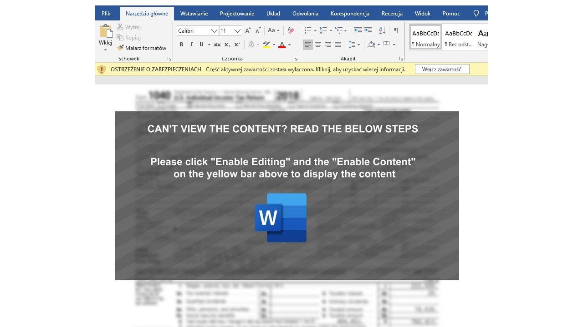Switch to the Wstawianie tab

point(194,14)
